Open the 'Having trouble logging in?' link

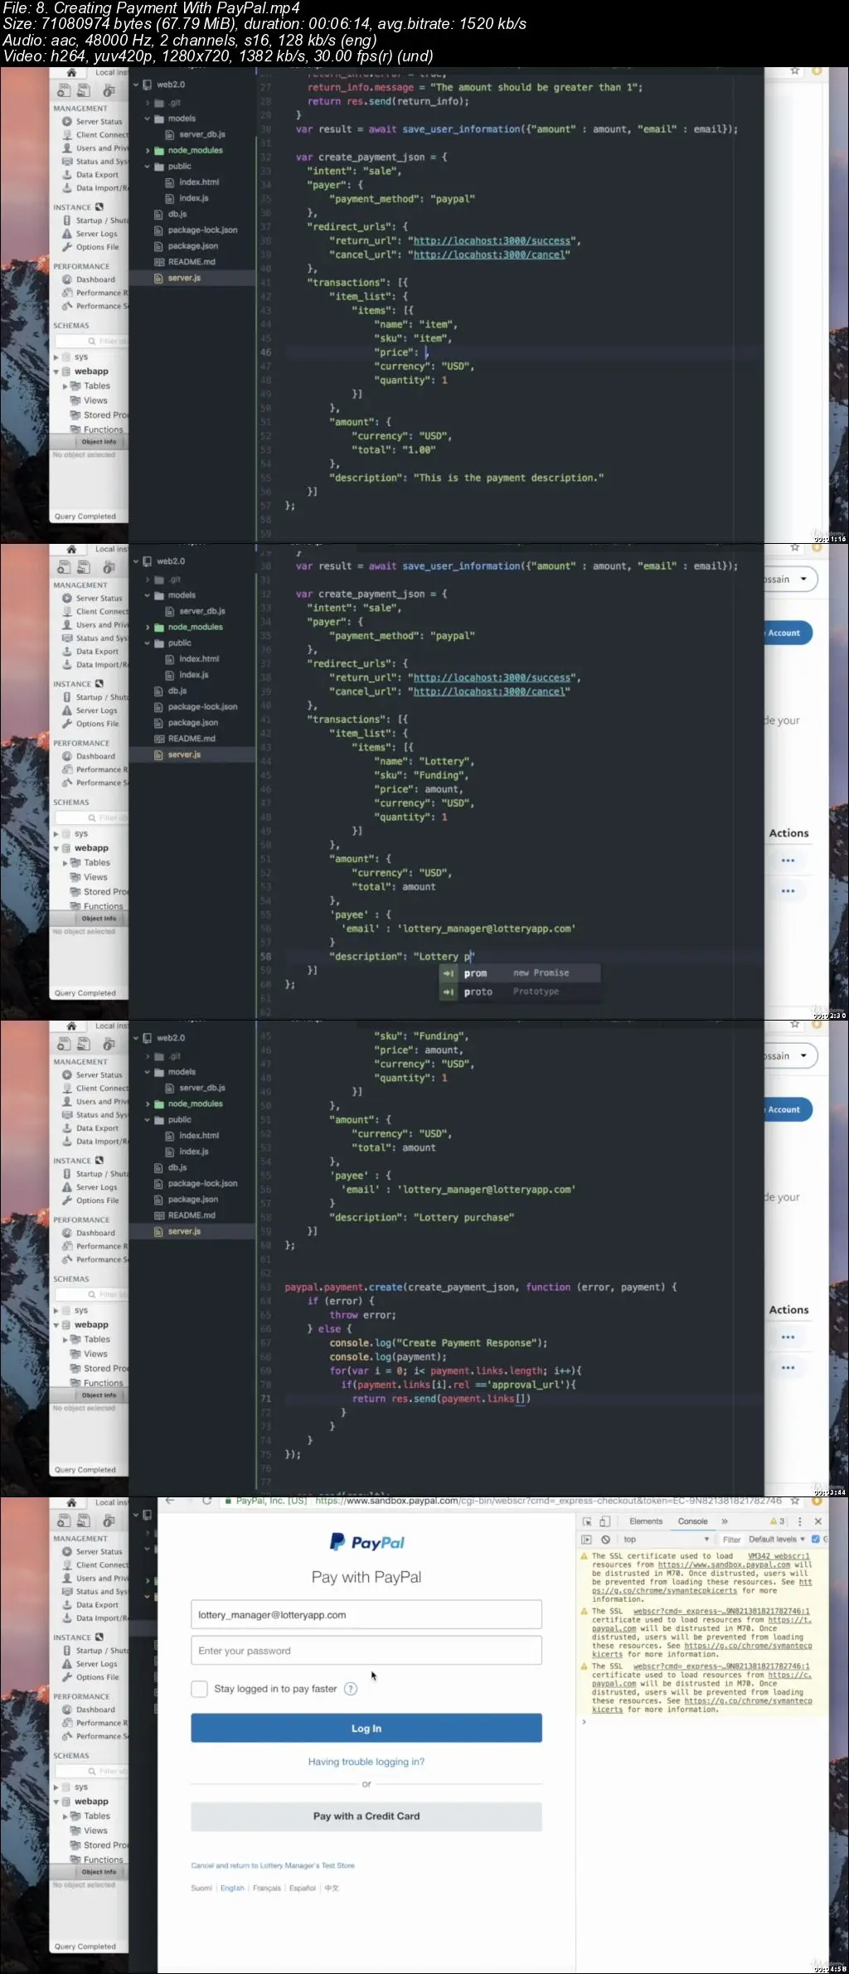click(x=366, y=1762)
